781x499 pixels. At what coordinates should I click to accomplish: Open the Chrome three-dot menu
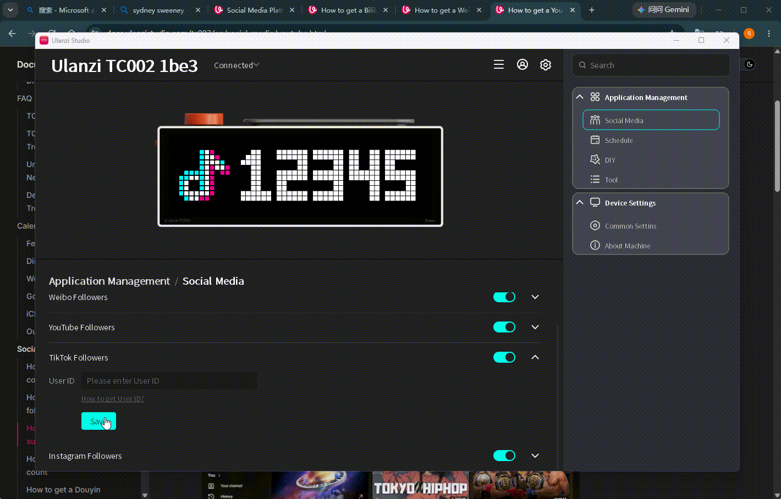769,34
